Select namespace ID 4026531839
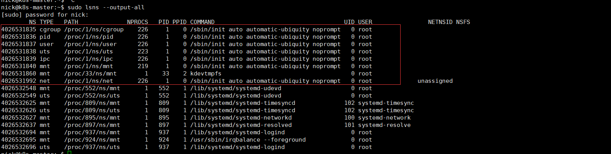This screenshot has height=154, width=611. click(19, 59)
